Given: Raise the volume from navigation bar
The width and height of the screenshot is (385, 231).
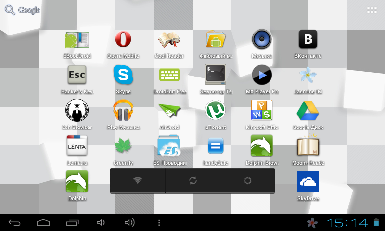Looking at the screenshot, I should point(129,223).
